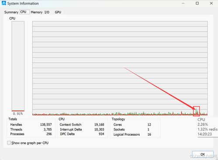Click the Interrupt Delta label

[71, 130]
